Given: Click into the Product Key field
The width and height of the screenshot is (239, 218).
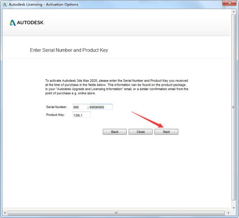Looking at the screenshot, I should pos(82,115).
